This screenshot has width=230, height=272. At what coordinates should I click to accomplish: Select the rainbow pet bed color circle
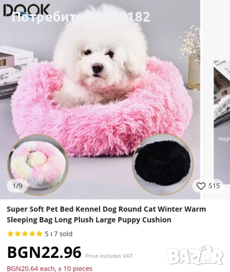coord(38,165)
